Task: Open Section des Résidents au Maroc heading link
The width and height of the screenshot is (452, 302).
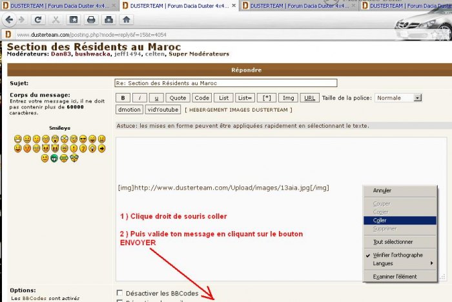Action: 94,46
